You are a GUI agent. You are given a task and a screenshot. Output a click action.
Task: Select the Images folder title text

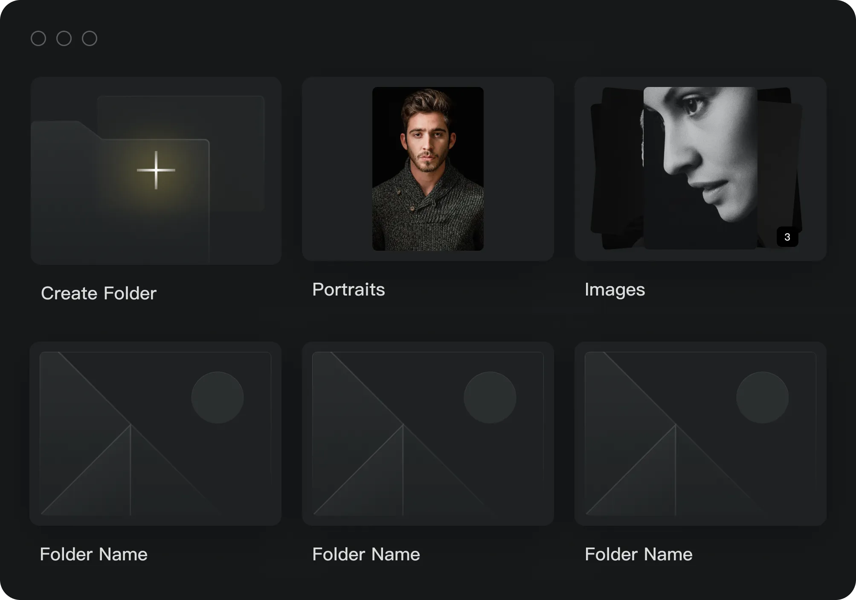(615, 290)
